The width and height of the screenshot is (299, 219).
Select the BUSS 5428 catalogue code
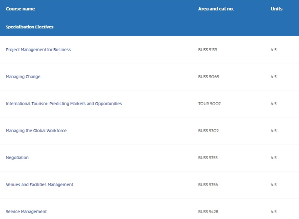tap(208, 212)
